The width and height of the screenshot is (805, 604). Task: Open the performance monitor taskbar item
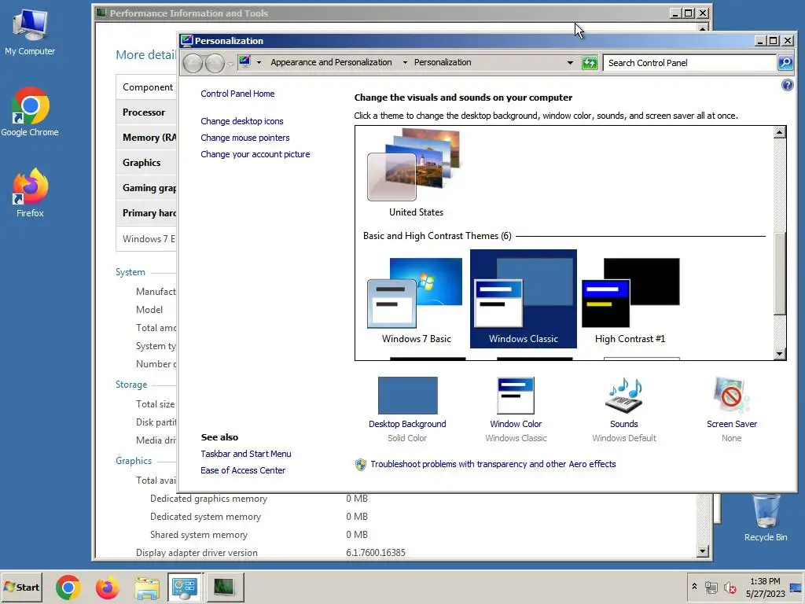pyautogui.click(x=224, y=587)
